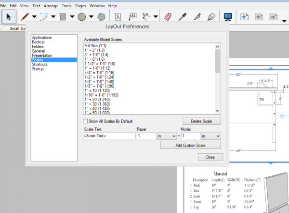
Task: Click the Model value field
Action: click(191, 136)
